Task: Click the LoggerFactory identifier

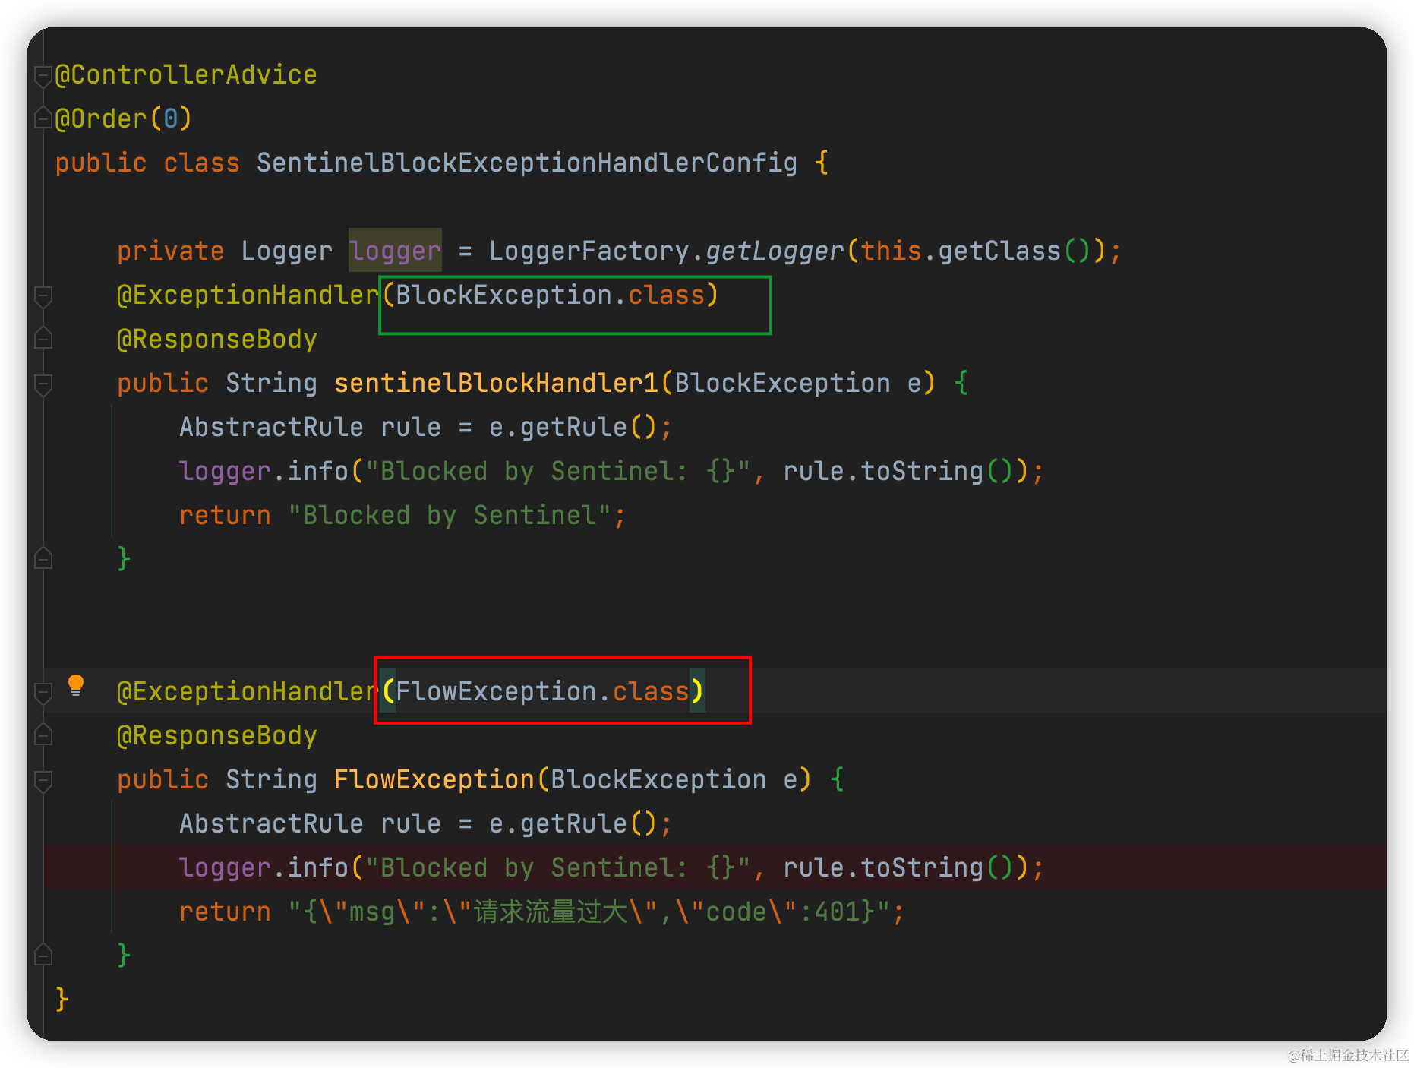Action: click(x=589, y=251)
